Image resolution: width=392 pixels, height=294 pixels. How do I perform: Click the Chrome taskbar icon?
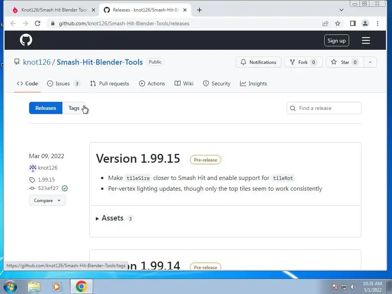point(81,286)
